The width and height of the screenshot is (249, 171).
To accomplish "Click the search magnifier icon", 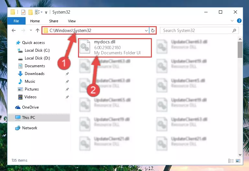I will click(x=234, y=30).
